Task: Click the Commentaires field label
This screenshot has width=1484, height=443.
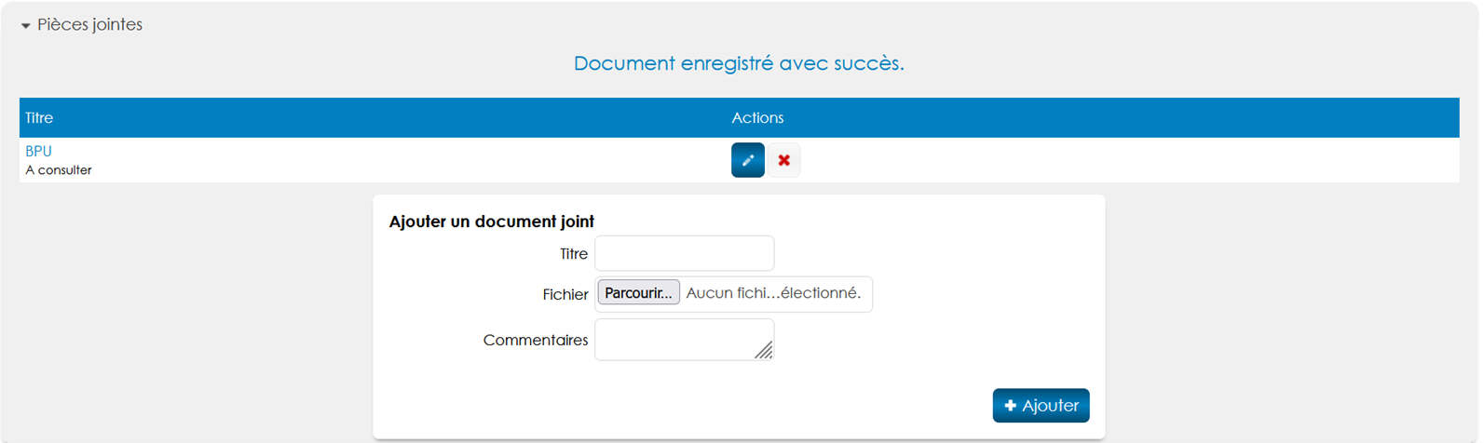Action: click(x=535, y=341)
